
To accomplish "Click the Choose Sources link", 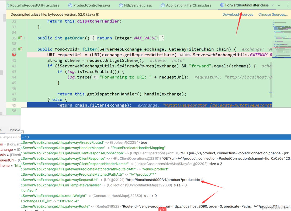I will pyautogui.click(x=273, y=15).
